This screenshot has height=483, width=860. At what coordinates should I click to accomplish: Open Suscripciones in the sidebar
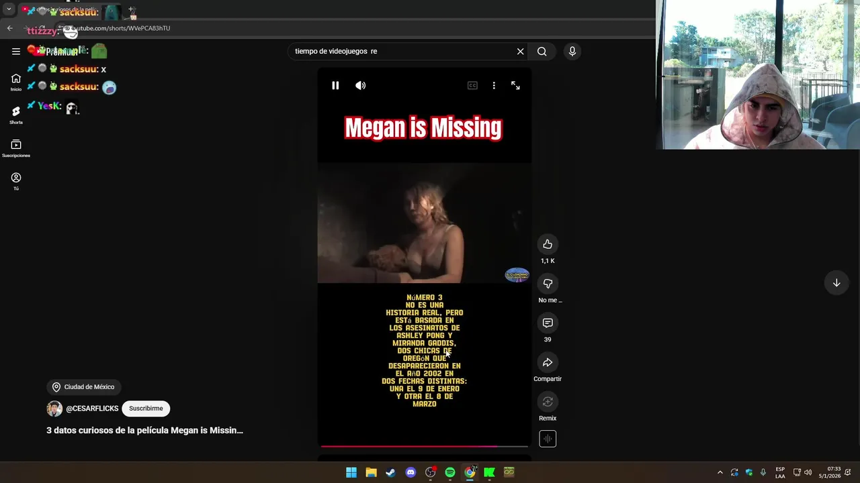[16, 148]
